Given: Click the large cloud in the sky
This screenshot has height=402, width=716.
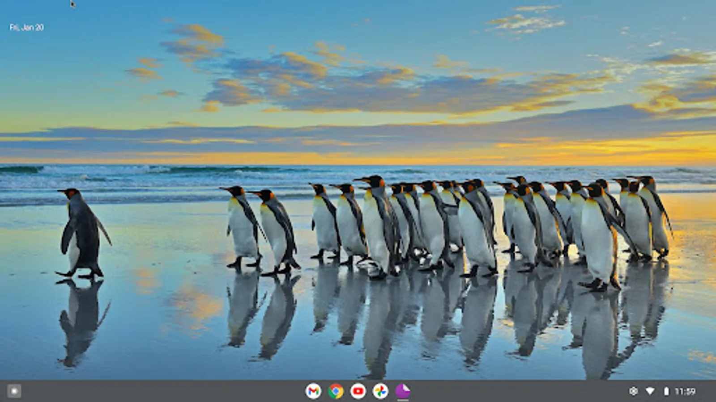Looking at the screenshot, I should (358, 85).
